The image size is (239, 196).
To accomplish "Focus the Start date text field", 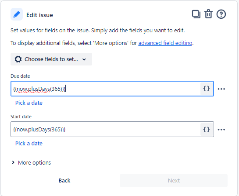I will pos(106,129).
